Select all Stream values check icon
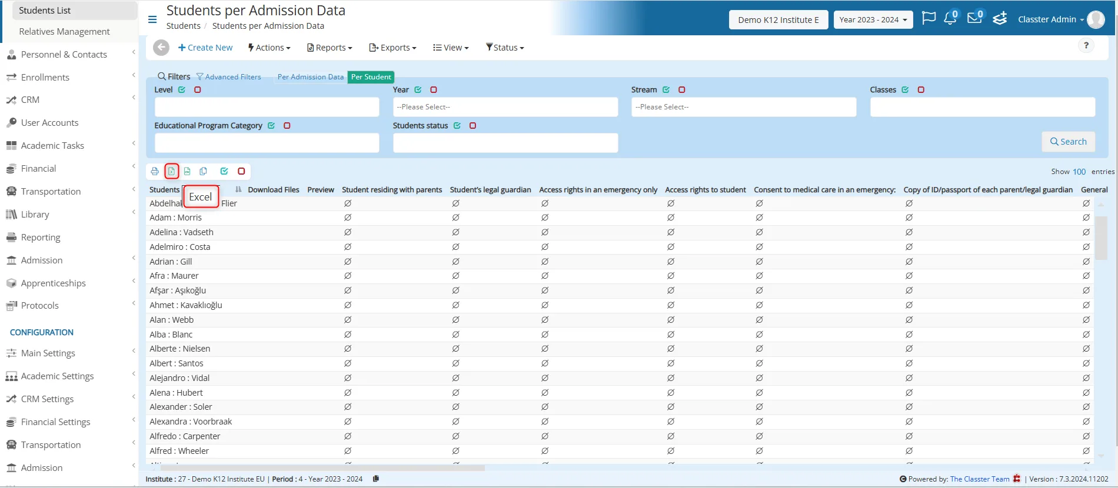1118x488 pixels. (666, 90)
